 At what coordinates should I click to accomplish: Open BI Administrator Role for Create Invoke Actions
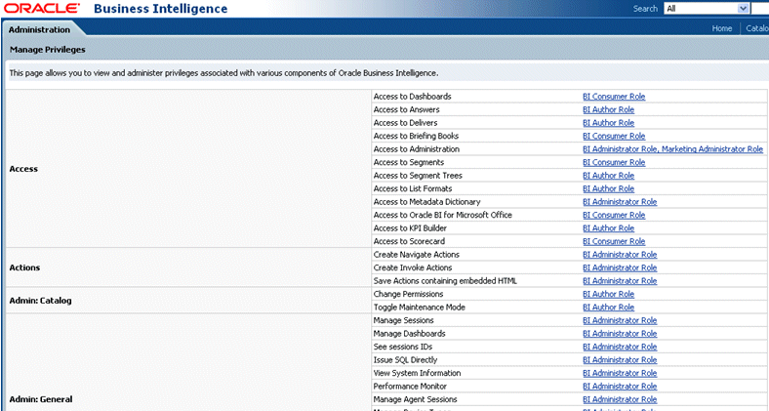click(620, 267)
